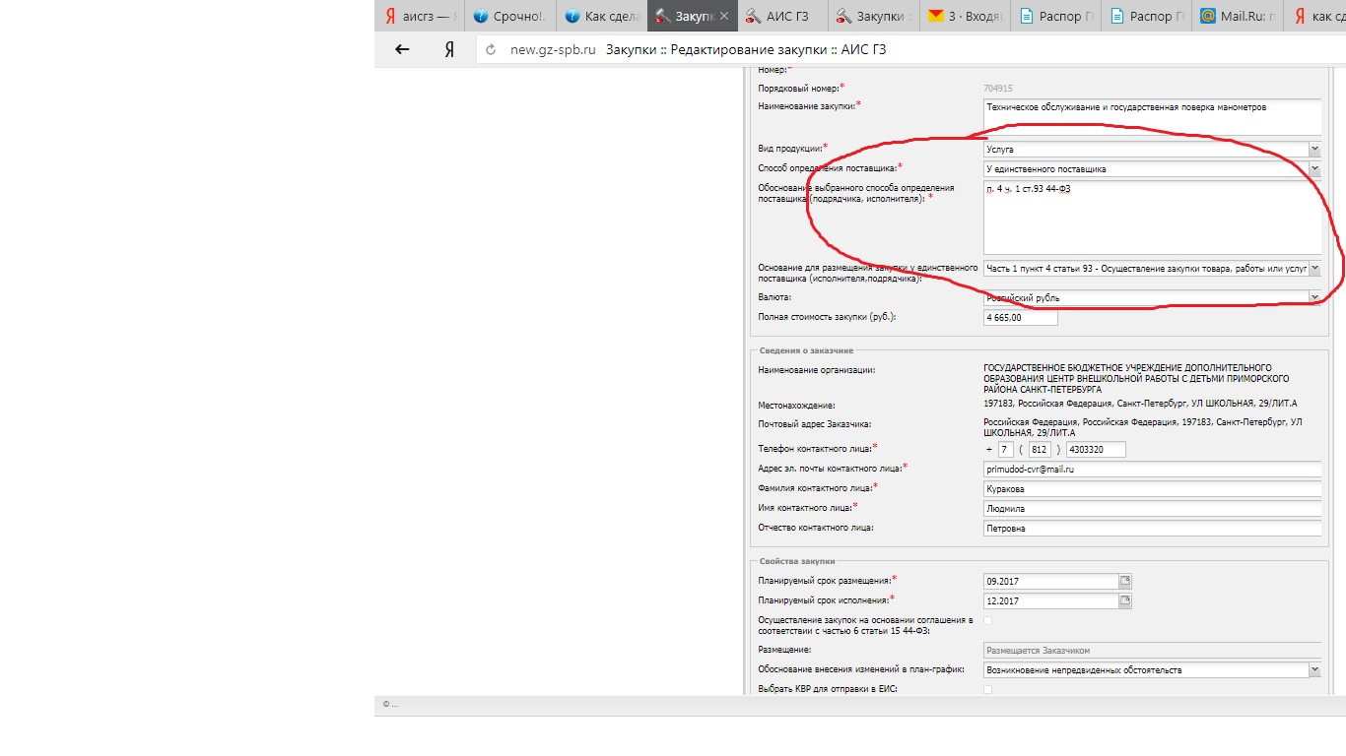The image size is (1346, 756).
Task: Open calendar for 'Планируемый срок размещения'
Action: (x=1125, y=581)
